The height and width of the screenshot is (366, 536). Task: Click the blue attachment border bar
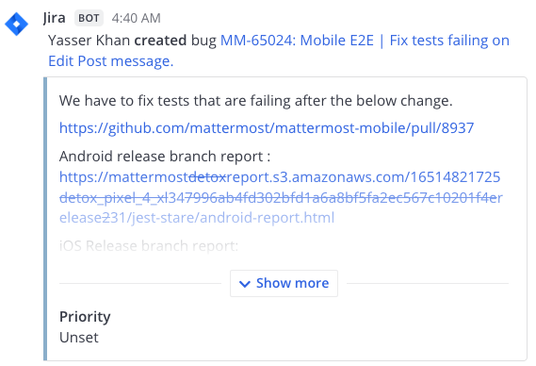coord(45,219)
